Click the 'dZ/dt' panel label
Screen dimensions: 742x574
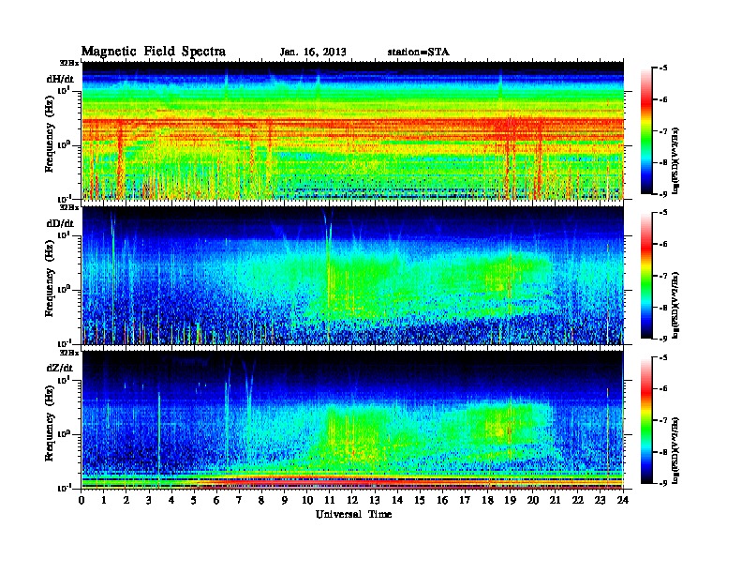coord(60,368)
